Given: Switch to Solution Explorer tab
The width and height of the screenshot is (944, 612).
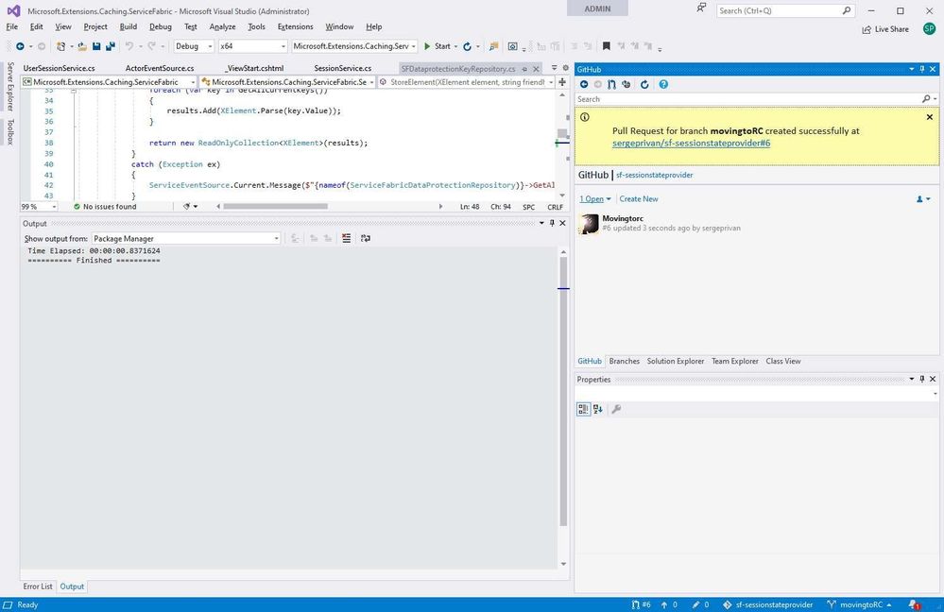Looking at the screenshot, I should coord(676,361).
